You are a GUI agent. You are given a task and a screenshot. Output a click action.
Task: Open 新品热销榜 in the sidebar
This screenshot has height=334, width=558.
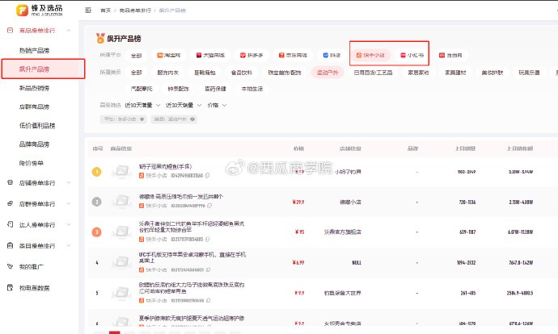point(34,88)
